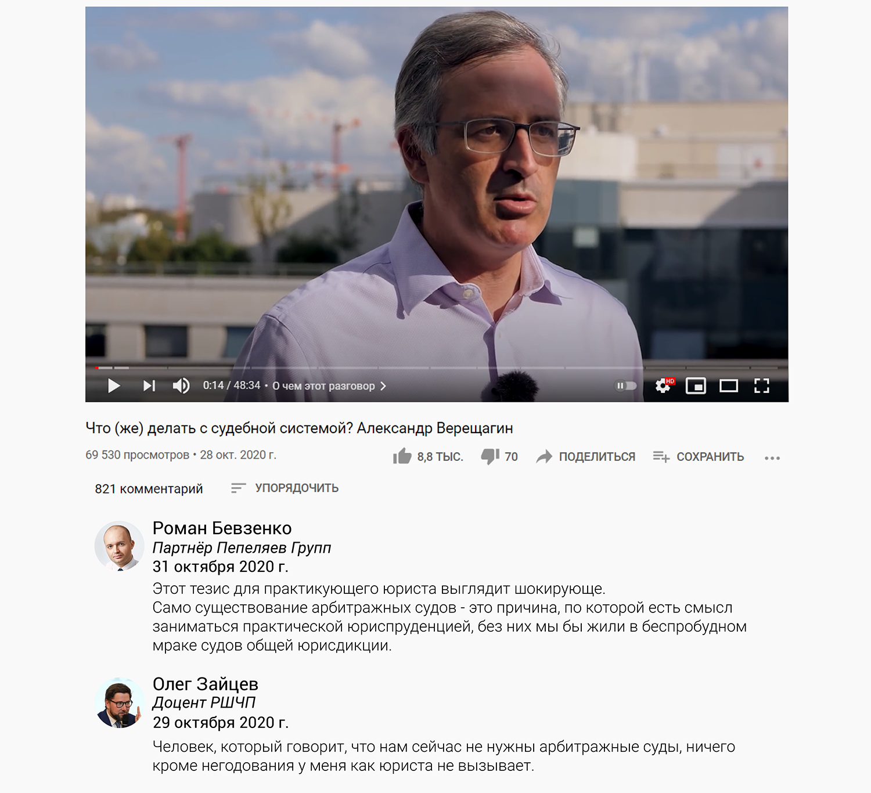Seek along the video progress bar
This screenshot has width=871, height=793.
[x=437, y=367]
